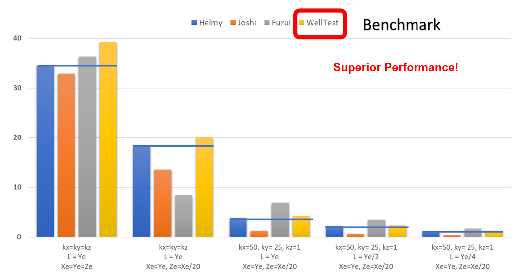This screenshot has width=521, height=274.
Task: Click the red Superior Performance! text
Action: pyautogui.click(x=396, y=67)
